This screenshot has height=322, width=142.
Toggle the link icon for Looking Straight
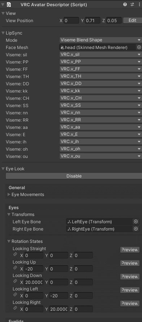pos(15,254)
